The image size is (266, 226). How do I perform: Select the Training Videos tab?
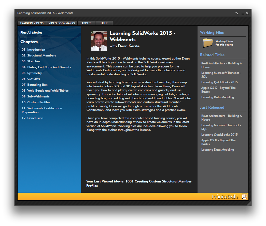click(x=32, y=23)
